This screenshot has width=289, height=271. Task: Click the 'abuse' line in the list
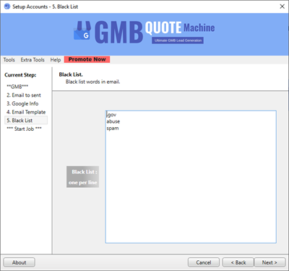pos(113,121)
